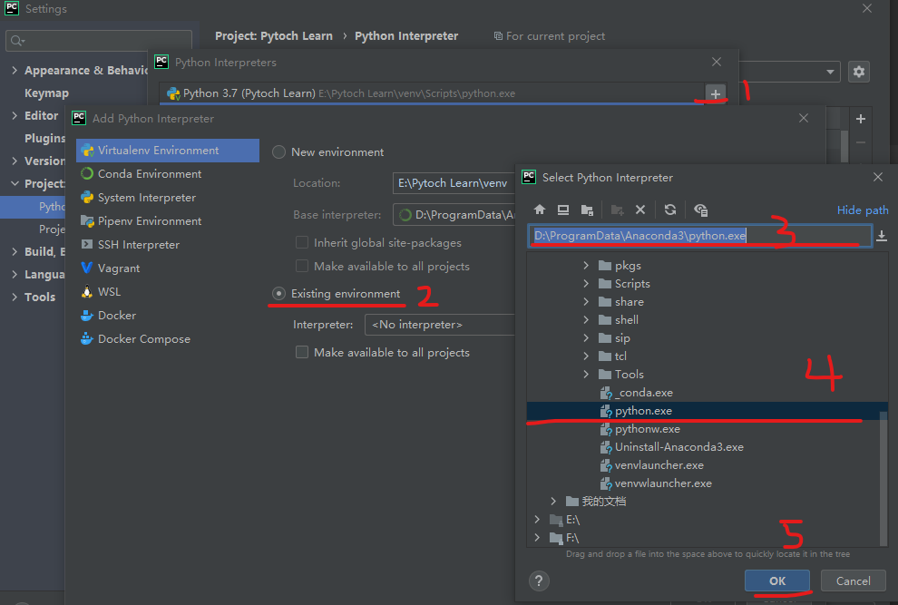Click the Desktop directory toolbar icon

coord(563,210)
